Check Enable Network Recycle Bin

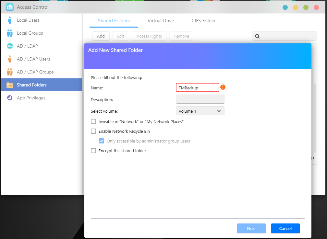tap(93, 131)
